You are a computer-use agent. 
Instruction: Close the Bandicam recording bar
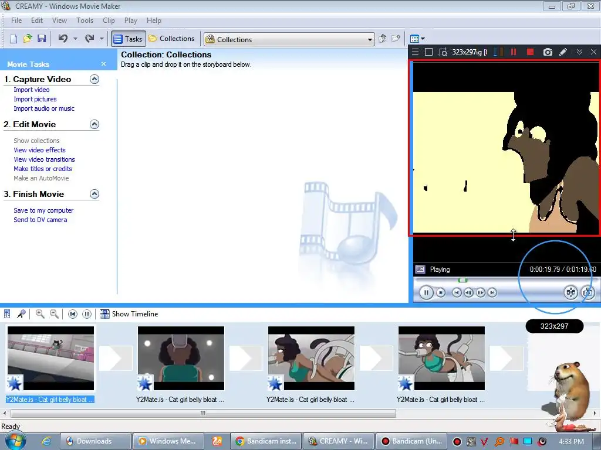point(593,52)
